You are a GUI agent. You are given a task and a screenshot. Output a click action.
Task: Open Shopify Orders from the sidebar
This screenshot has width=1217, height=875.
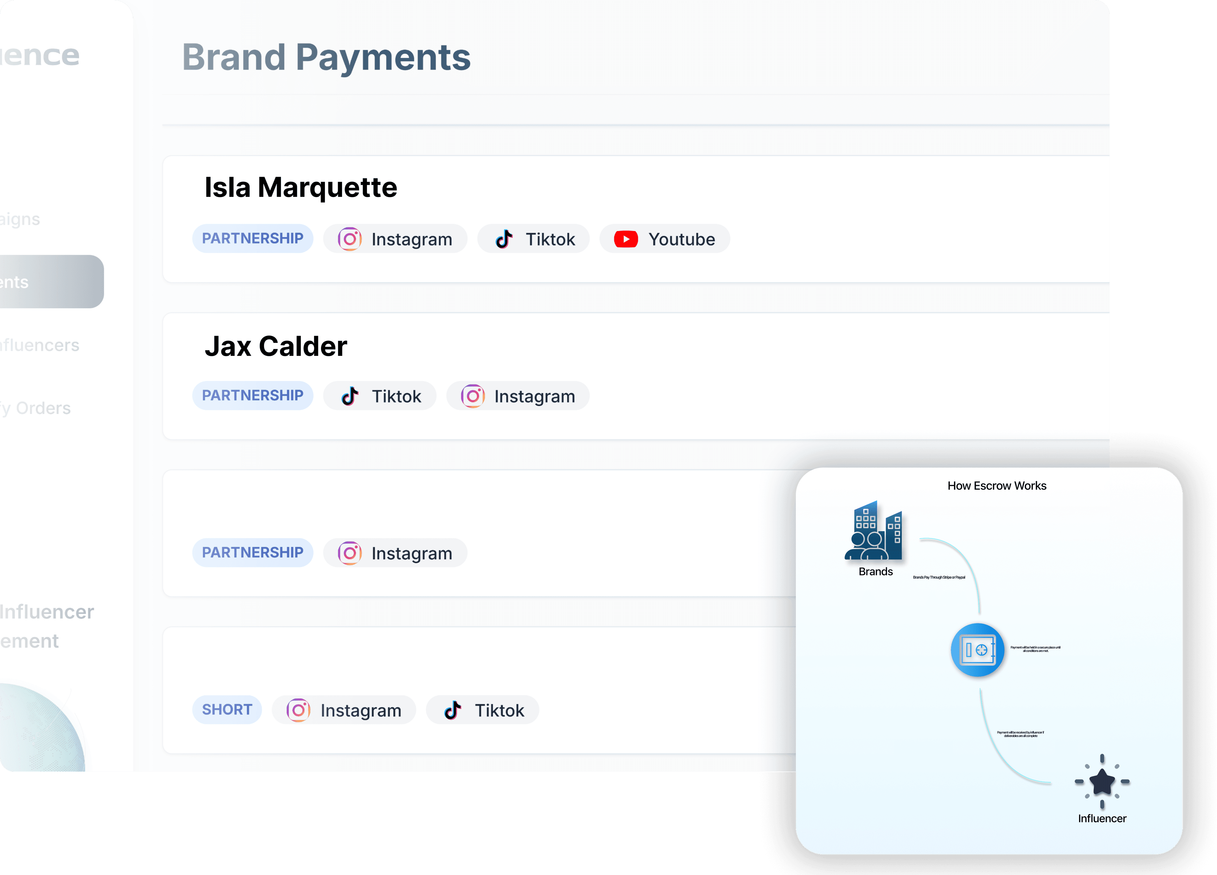tap(35, 408)
